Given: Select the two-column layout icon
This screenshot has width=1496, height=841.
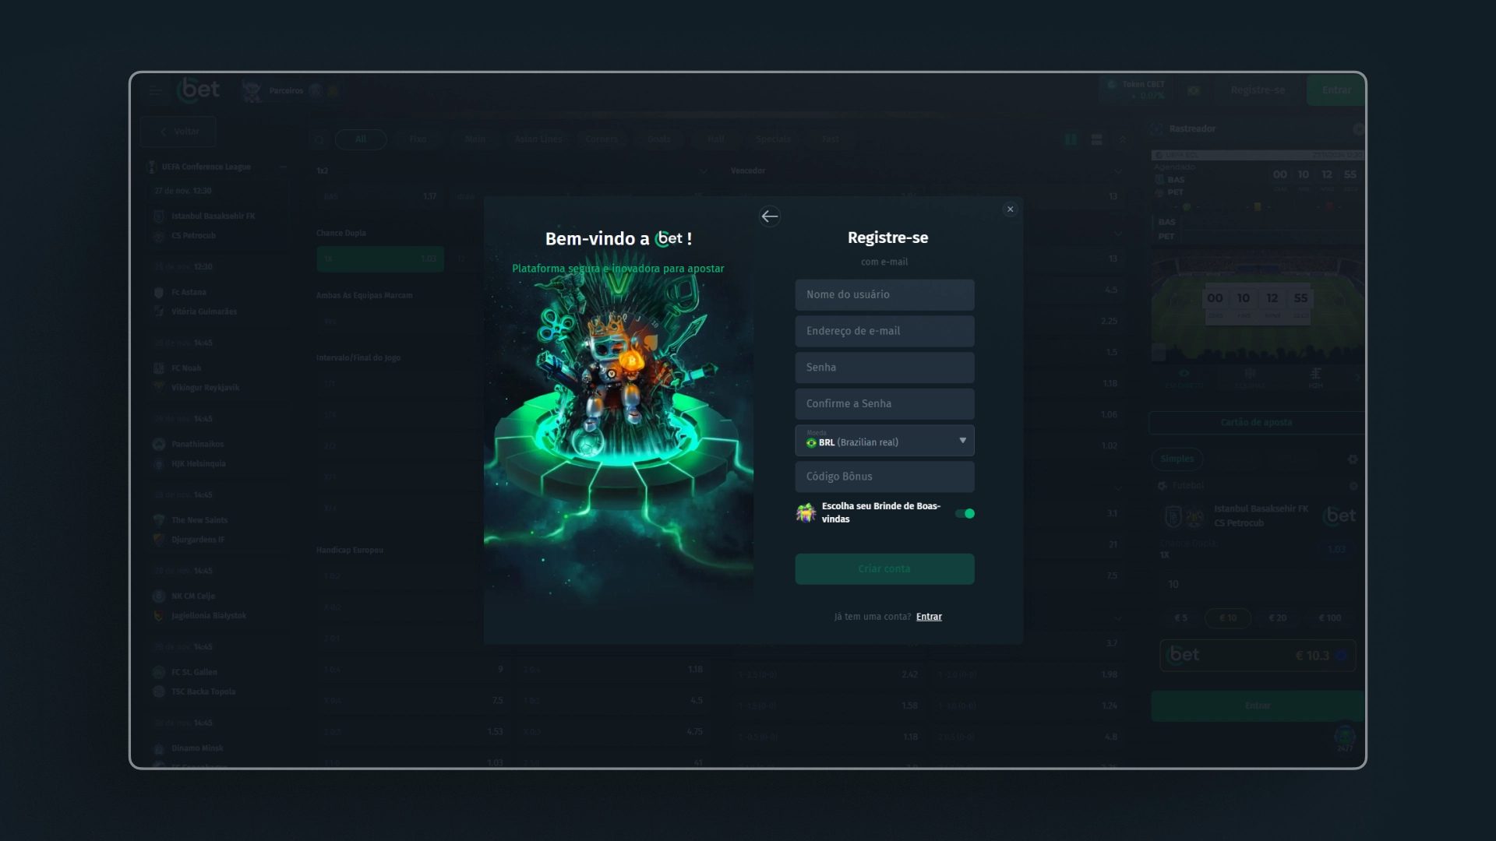Looking at the screenshot, I should click(1071, 139).
